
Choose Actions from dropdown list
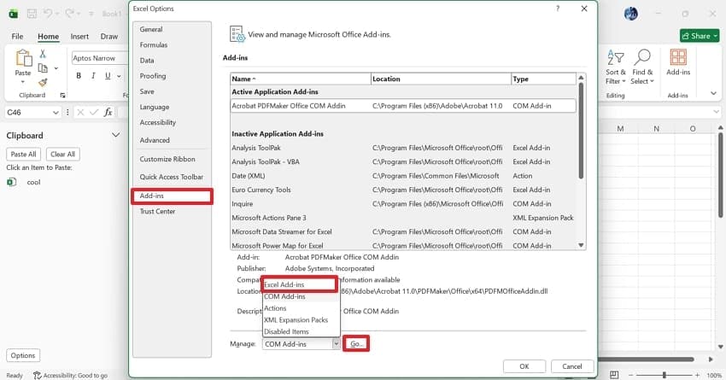(301, 308)
